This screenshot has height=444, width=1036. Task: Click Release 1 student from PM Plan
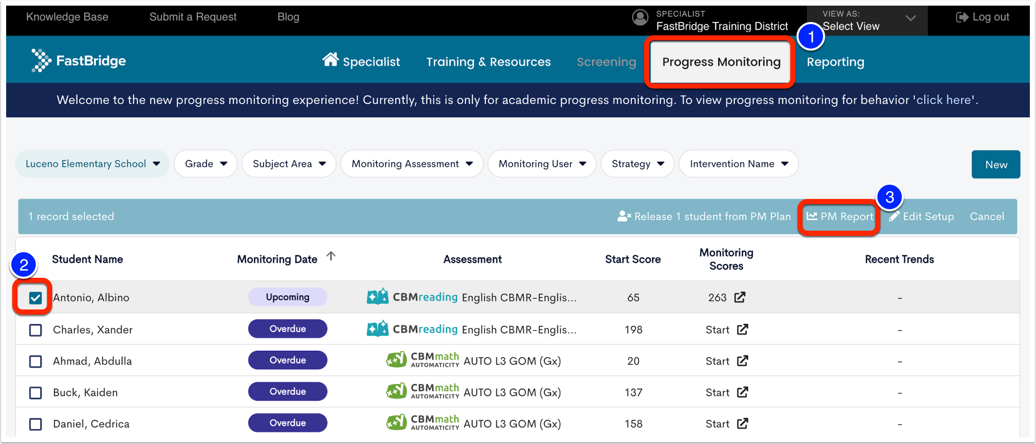click(x=704, y=216)
